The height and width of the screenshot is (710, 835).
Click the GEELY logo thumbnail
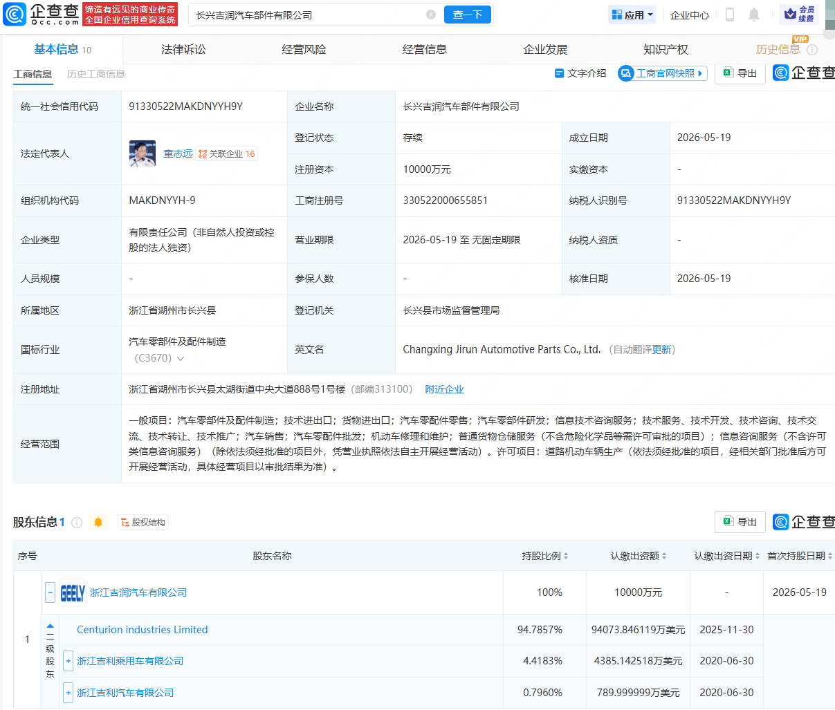coord(73,592)
